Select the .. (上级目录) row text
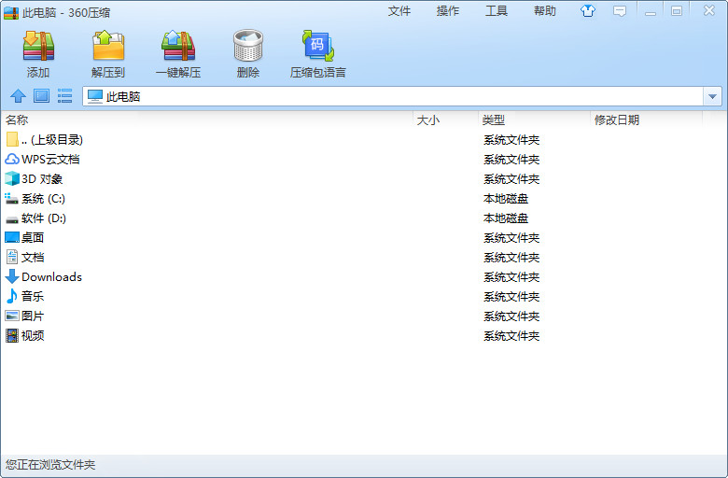Screen dimensions: 728x478 tap(52, 139)
